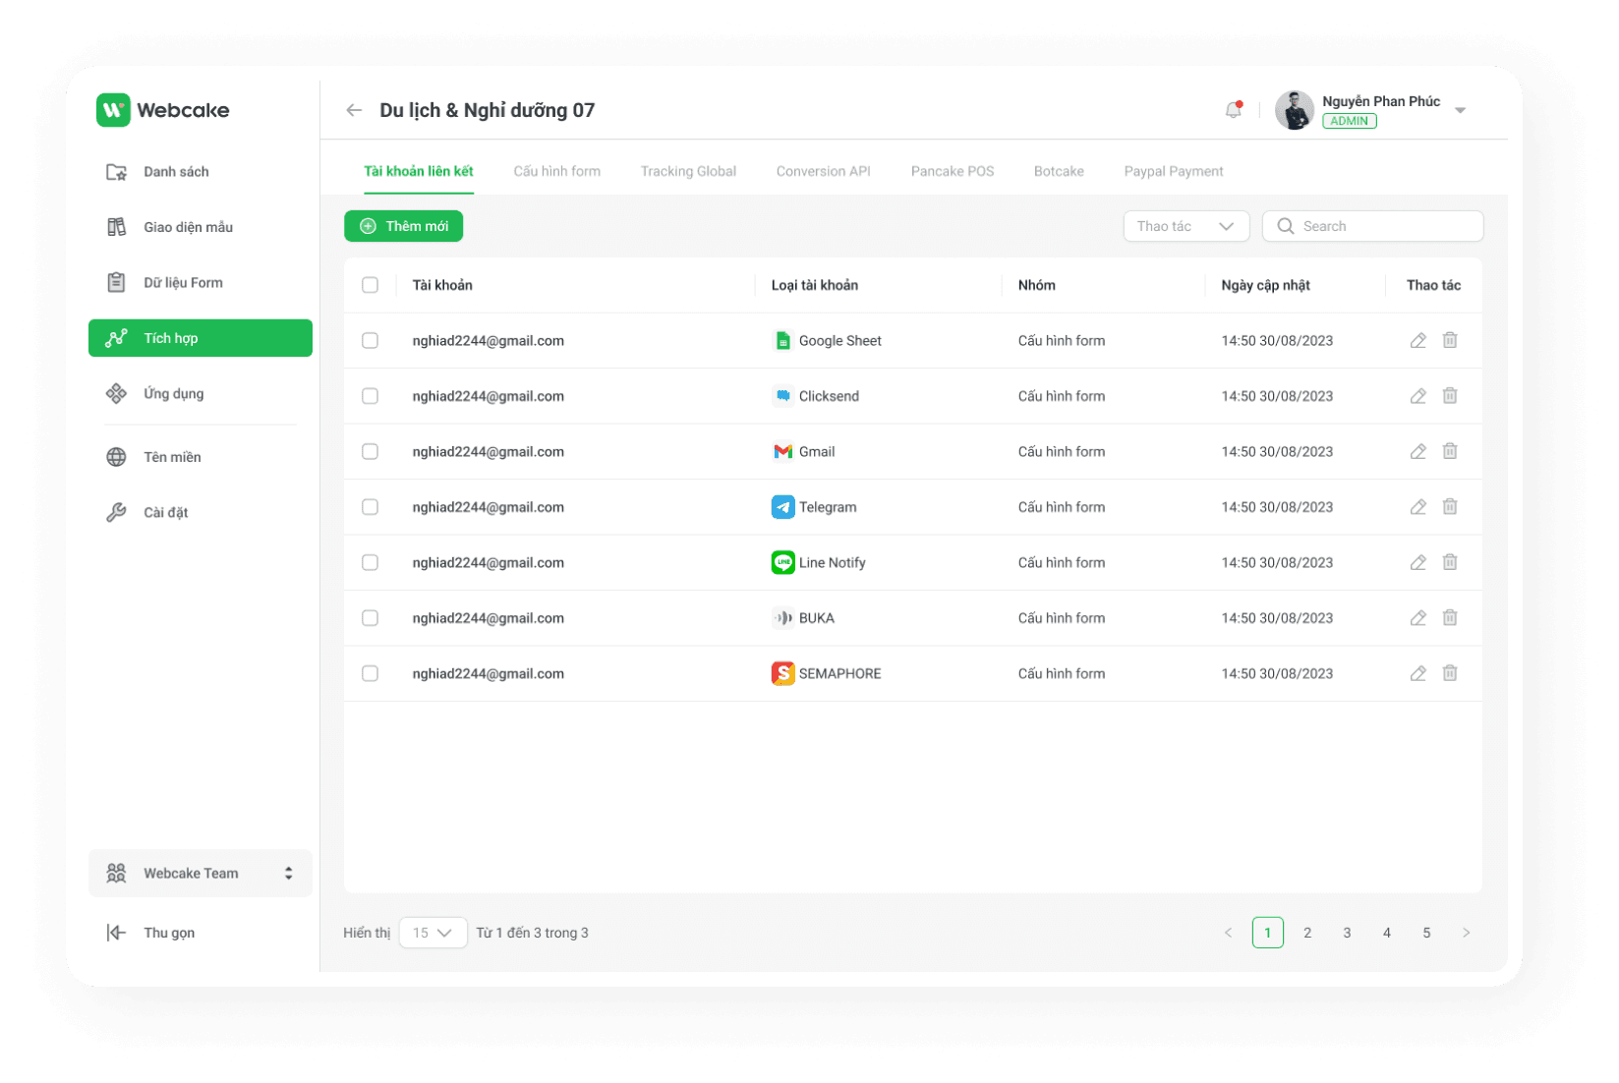Check the select-all checkbox in table header

tap(371, 285)
